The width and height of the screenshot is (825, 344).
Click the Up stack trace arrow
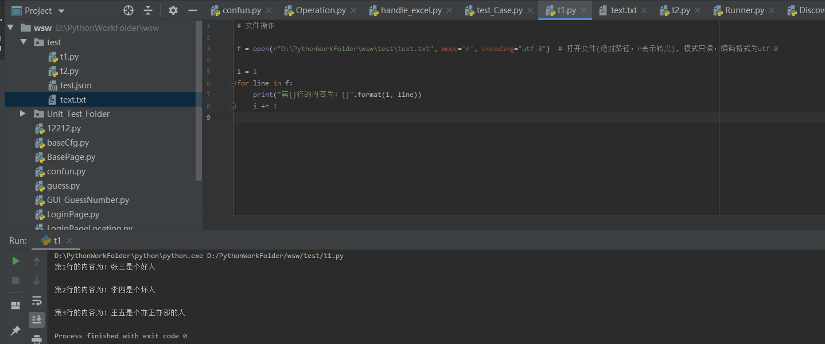[x=37, y=261]
